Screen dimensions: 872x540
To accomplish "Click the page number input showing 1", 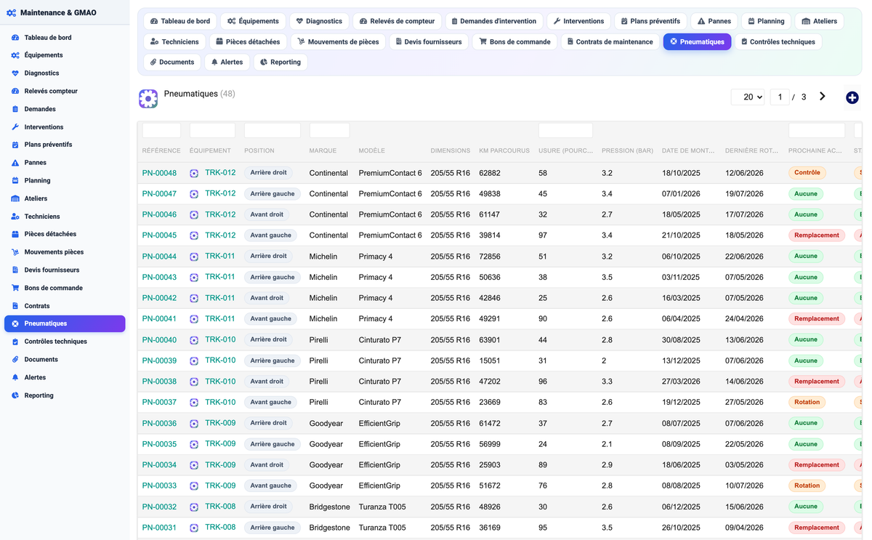I will pyautogui.click(x=780, y=97).
